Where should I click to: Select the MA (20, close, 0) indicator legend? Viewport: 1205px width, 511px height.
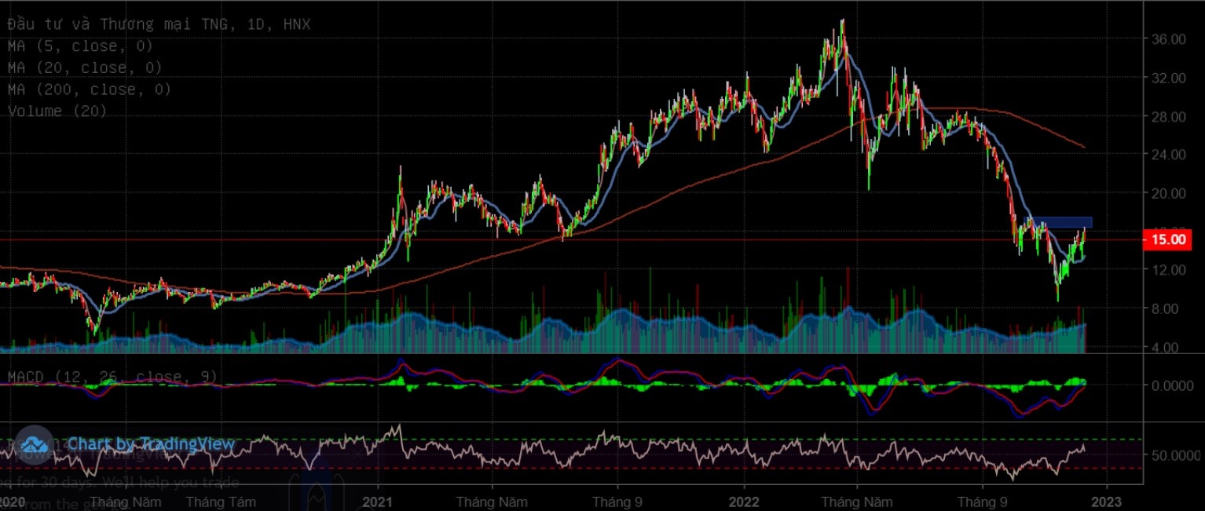point(84,68)
